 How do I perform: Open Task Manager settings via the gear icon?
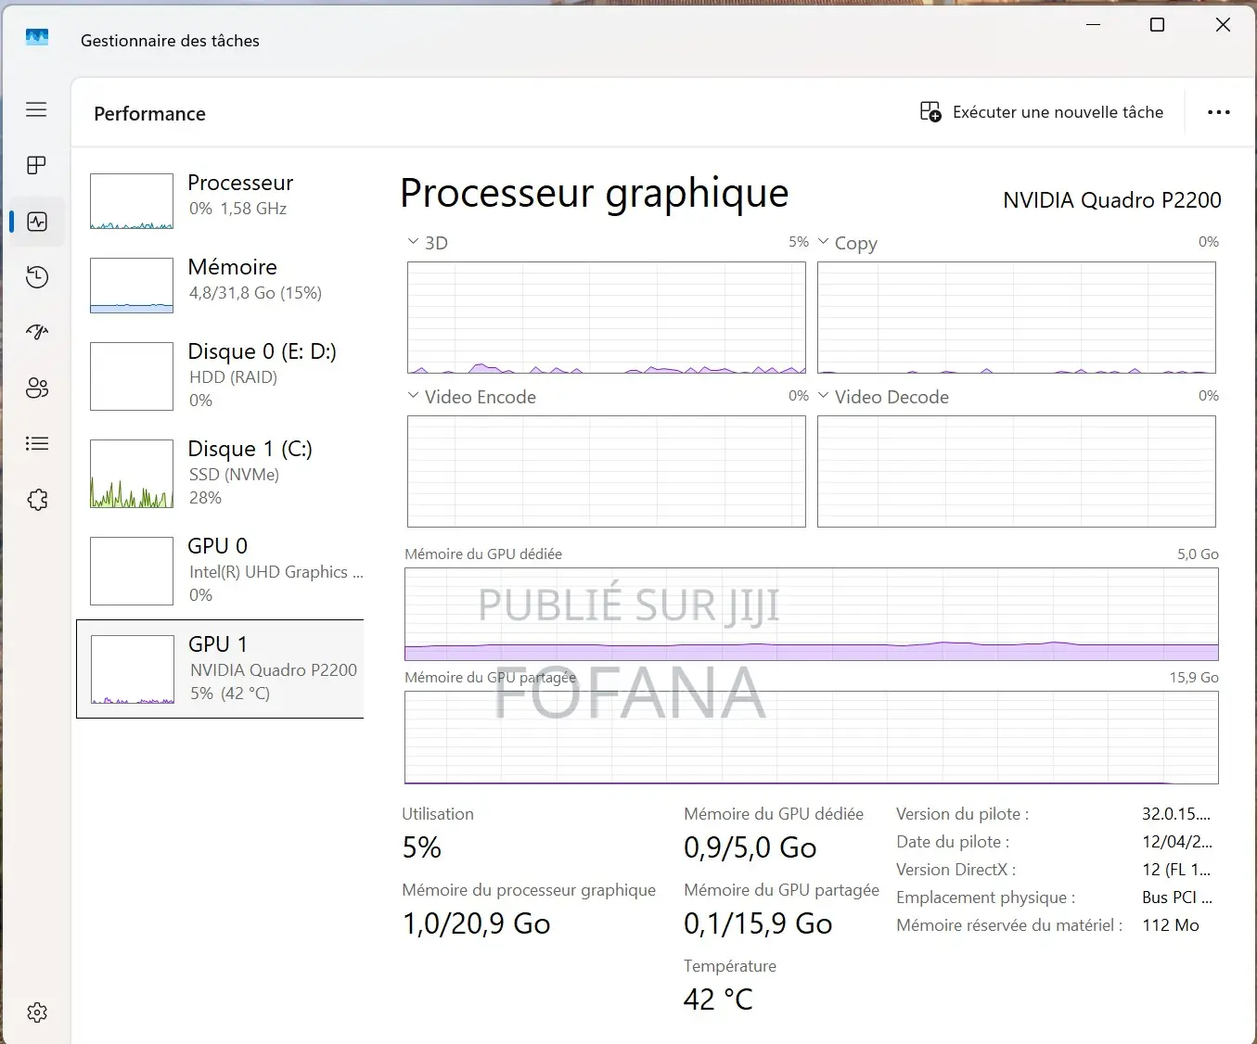(36, 1012)
